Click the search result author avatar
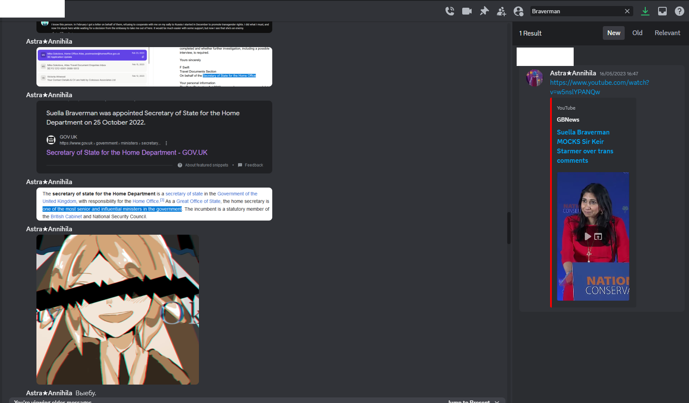This screenshot has height=403, width=689. click(x=535, y=78)
